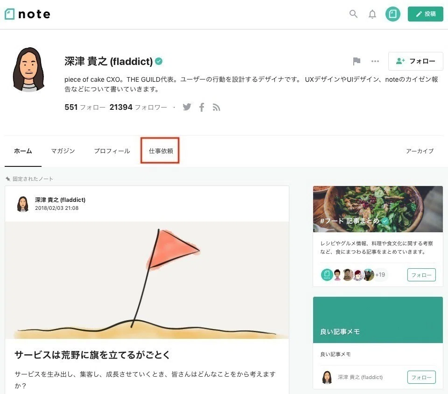The height and width of the screenshot is (394, 448).
Task: Open the 仕事依頼 tab
Action: (x=161, y=151)
